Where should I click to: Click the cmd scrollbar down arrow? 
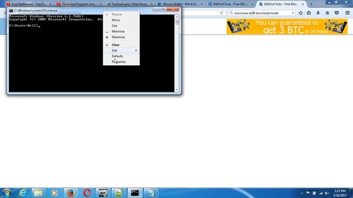tap(176, 90)
